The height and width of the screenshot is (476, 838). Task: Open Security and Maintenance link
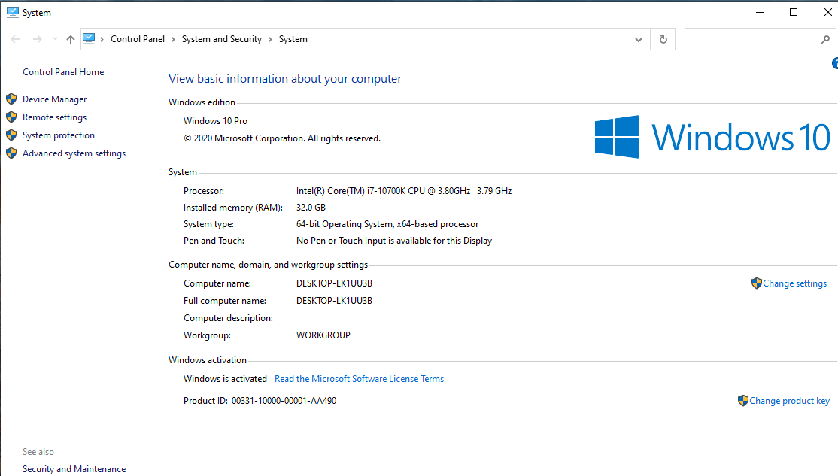pyautogui.click(x=74, y=469)
